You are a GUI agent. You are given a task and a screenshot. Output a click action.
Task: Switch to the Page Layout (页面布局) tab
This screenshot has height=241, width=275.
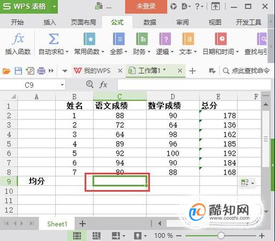tap(84, 22)
